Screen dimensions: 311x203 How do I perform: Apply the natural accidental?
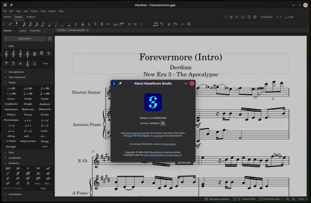tap(95, 24)
